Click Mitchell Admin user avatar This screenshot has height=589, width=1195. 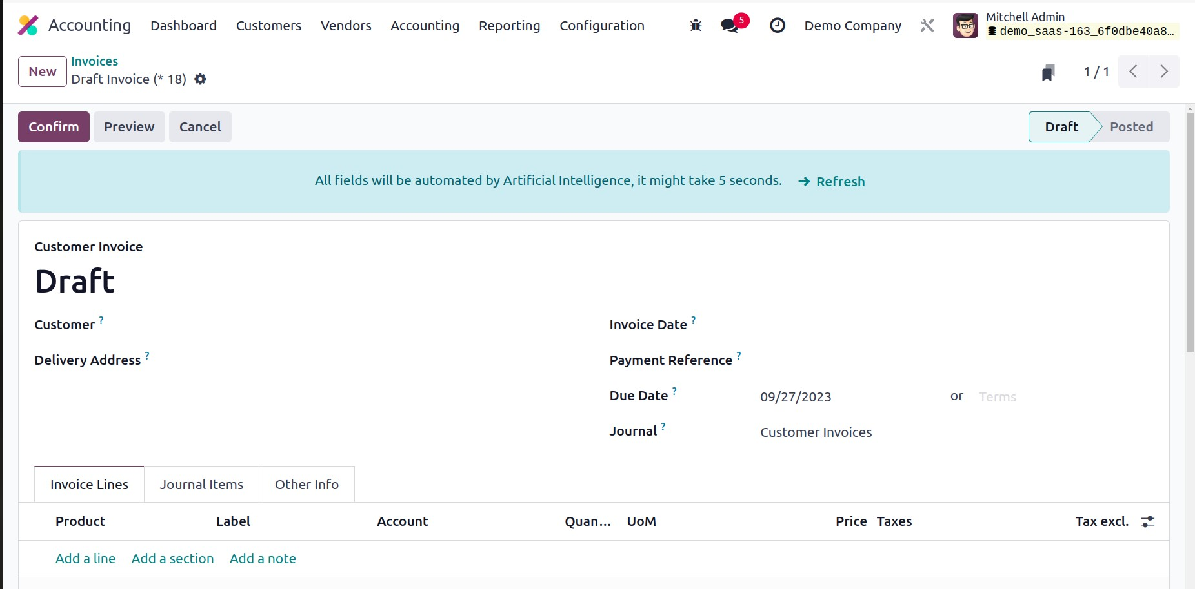(965, 26)
